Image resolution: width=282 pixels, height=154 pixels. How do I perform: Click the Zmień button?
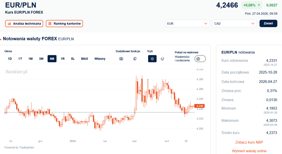pyautogui.click(x=268, y=23)
